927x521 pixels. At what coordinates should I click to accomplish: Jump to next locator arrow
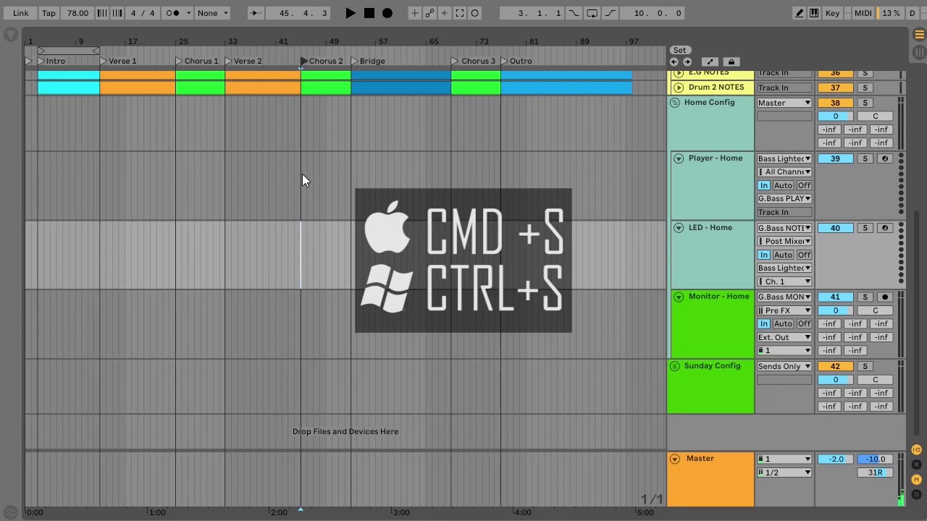(x=687, y=62)
